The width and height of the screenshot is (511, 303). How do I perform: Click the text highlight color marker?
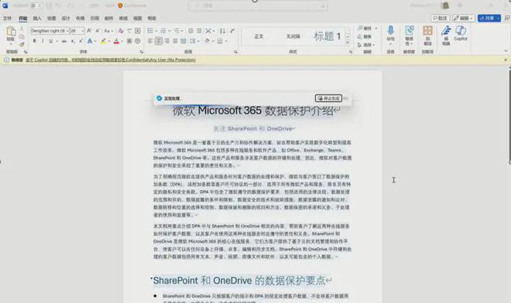[x=104, y=41]
